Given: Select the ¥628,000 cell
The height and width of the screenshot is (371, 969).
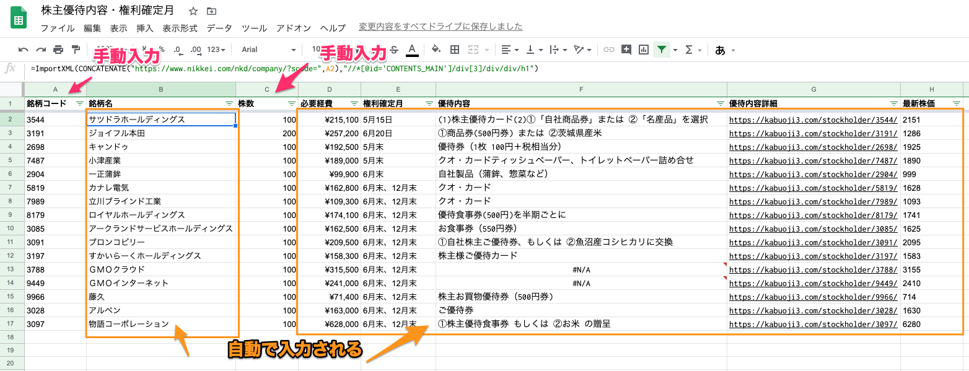Looking at the screenshot, I should tap(330, 324).
